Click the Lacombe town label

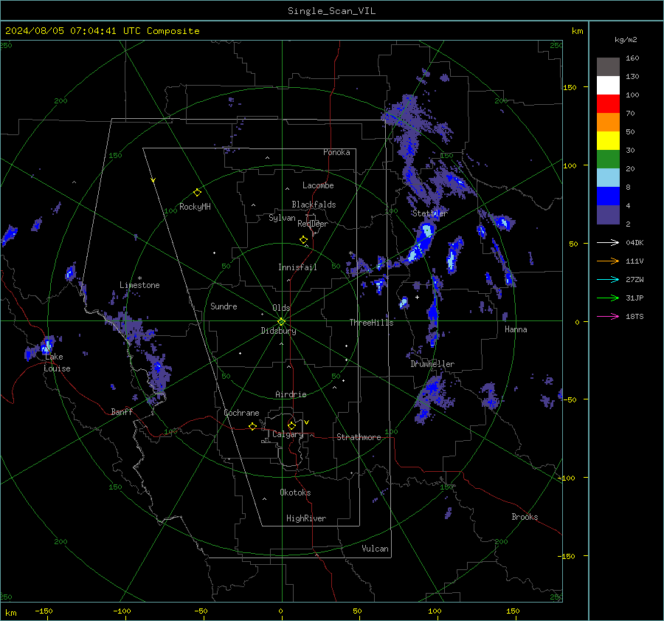point(318,185)
